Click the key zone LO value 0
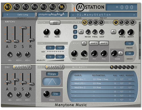 coord(50,47)
